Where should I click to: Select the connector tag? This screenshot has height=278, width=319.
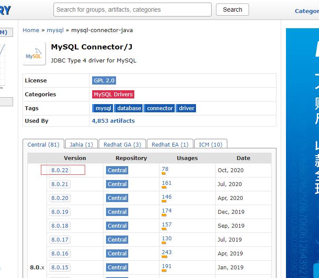(x=160, y=108)
